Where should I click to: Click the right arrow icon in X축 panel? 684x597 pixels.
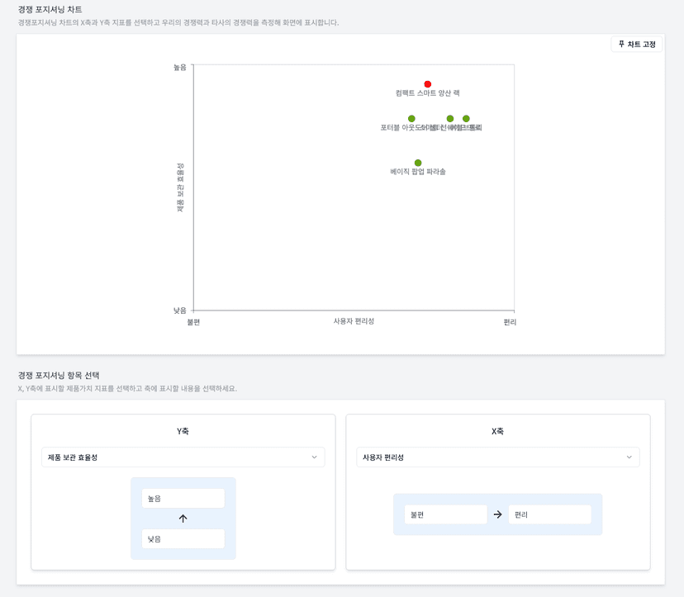[x=498, y=514]
